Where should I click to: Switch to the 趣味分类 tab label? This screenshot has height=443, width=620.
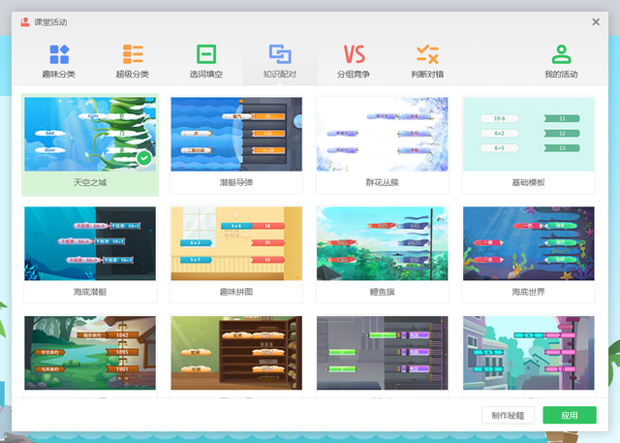tap(59, 75)
